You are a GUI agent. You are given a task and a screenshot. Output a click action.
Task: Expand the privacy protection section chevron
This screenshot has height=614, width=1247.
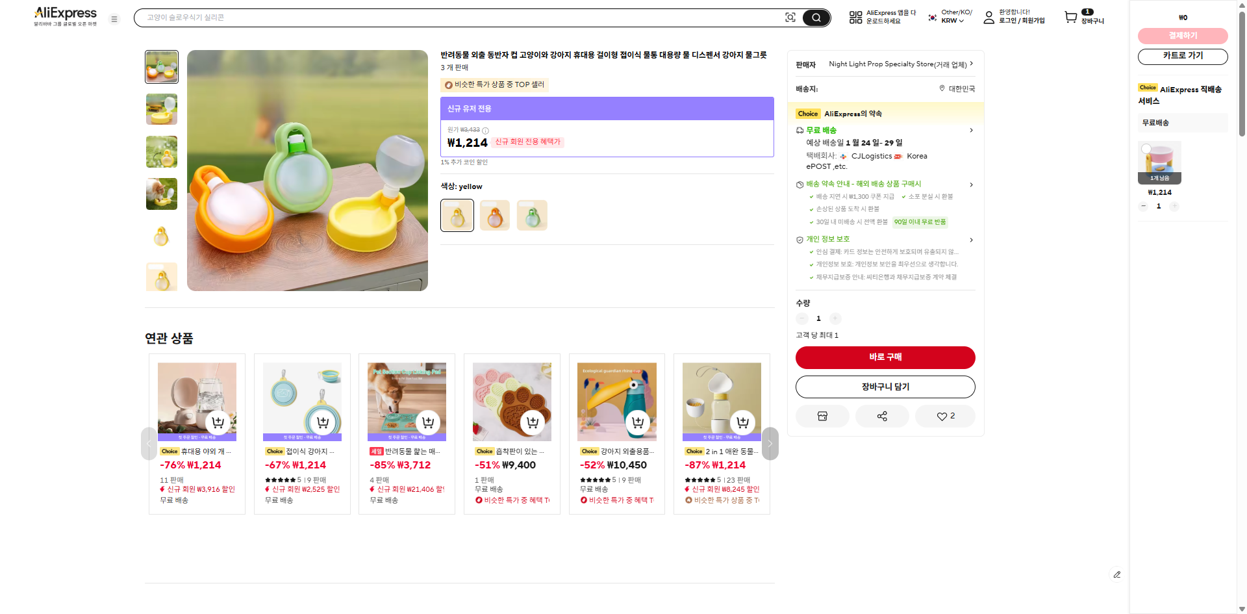click(971, 240)
